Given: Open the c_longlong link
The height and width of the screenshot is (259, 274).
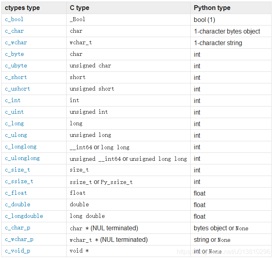Looking at the screenshot, I should pyautogui.click(x=21, y=147).
